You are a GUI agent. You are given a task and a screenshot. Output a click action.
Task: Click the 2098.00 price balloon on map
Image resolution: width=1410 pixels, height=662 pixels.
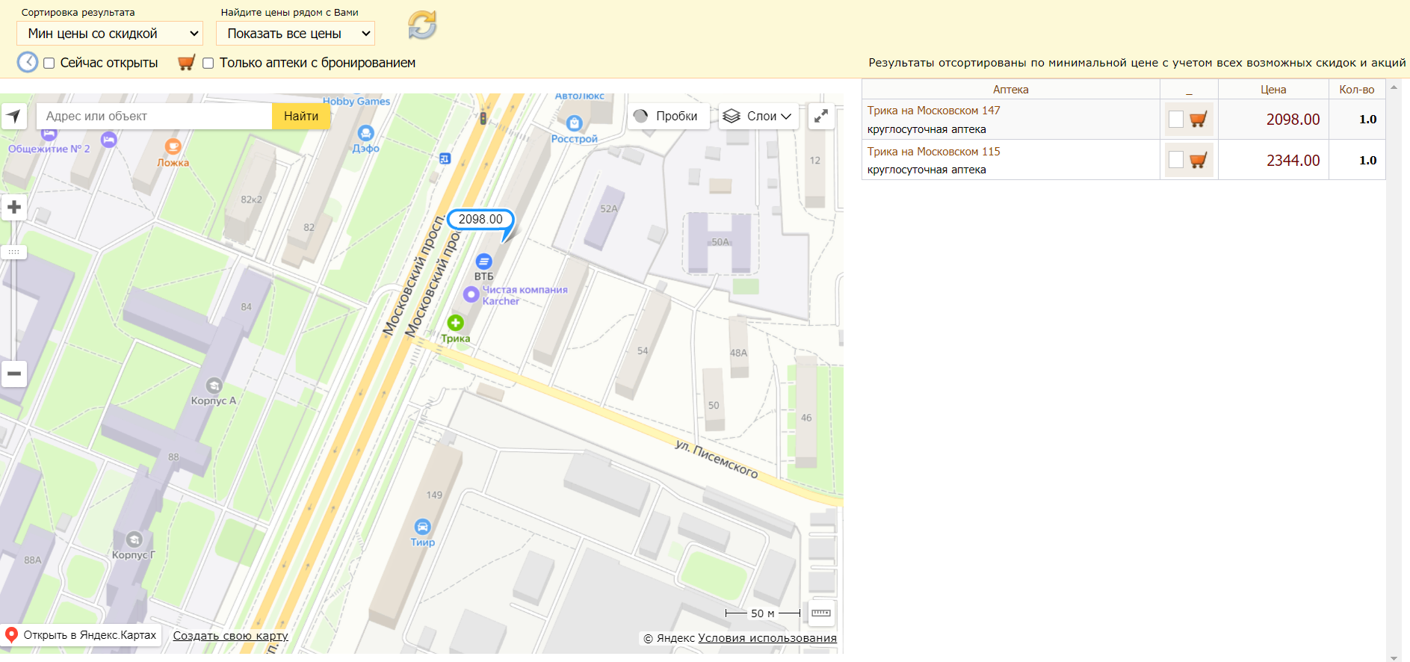tap(480, 220)
